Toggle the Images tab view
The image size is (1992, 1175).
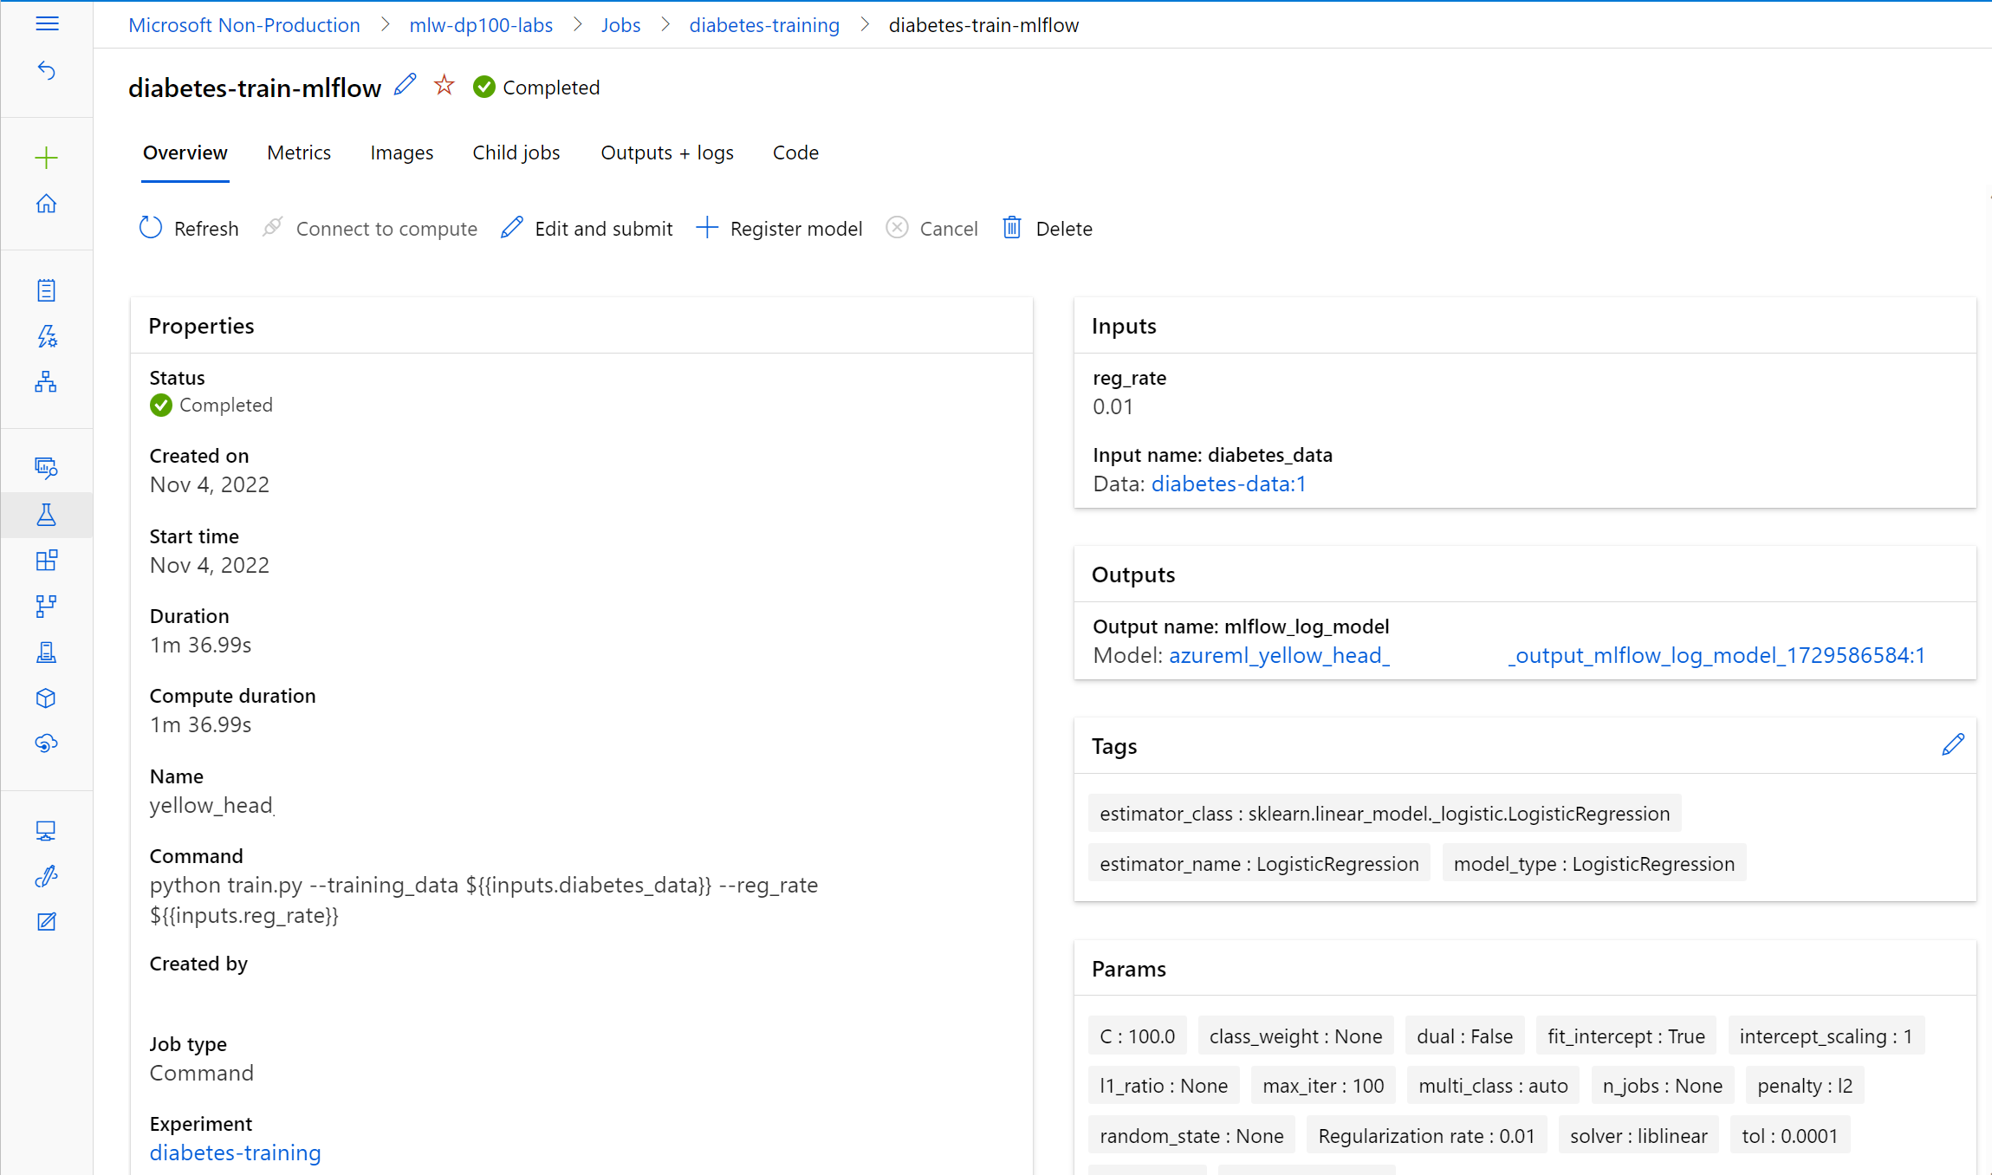coord(401,153)
